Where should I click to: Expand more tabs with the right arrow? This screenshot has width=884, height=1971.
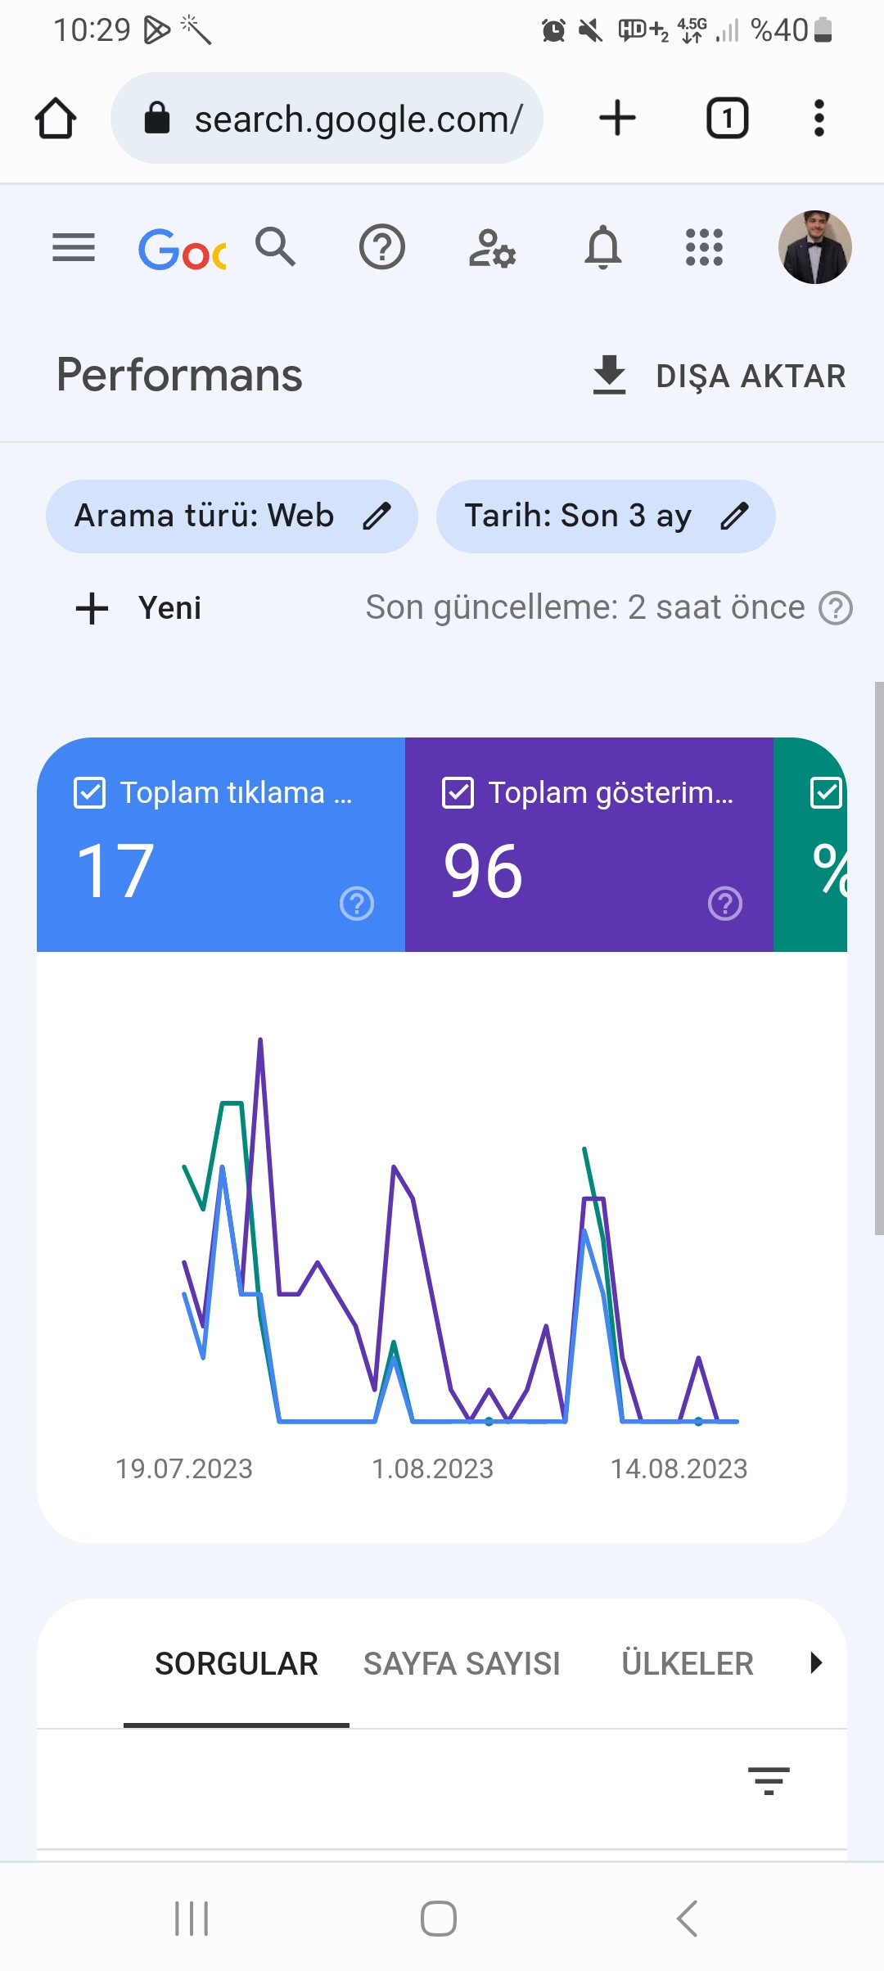pos(815,1662)
